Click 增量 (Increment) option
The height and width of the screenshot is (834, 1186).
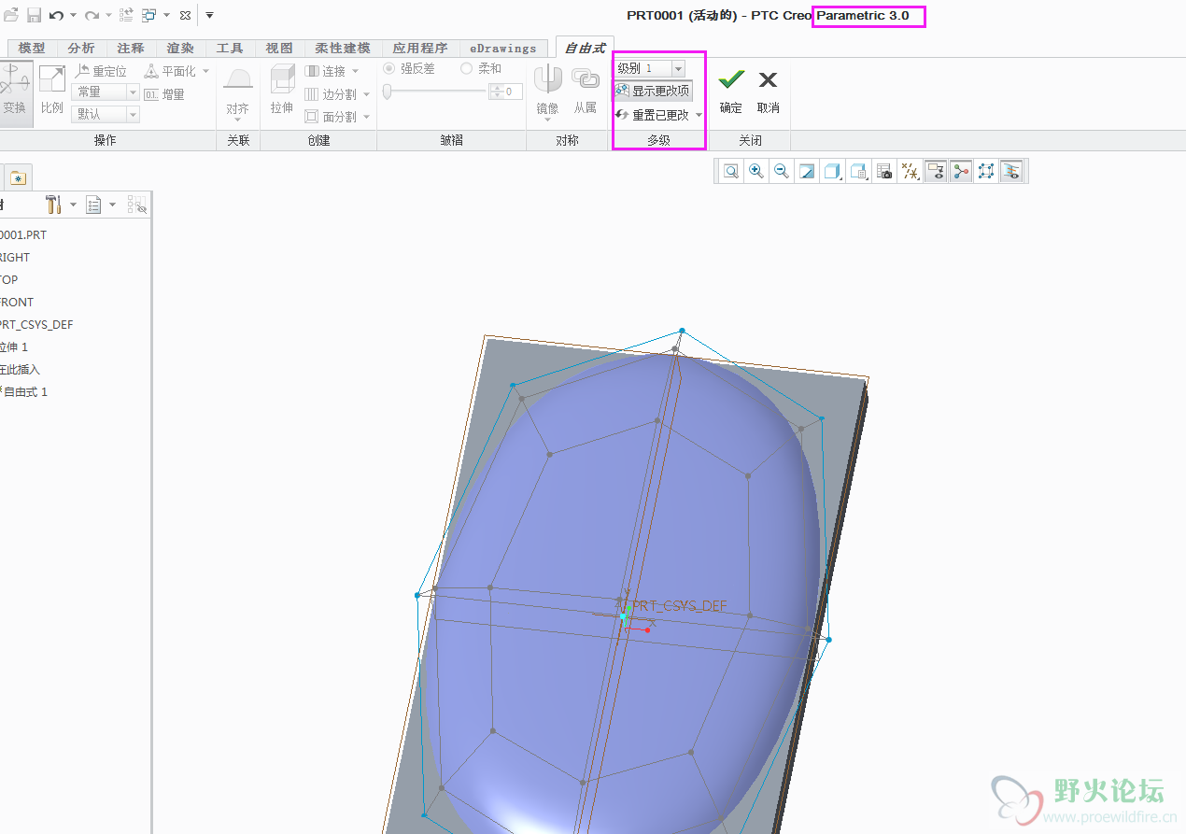coord(164,93)
